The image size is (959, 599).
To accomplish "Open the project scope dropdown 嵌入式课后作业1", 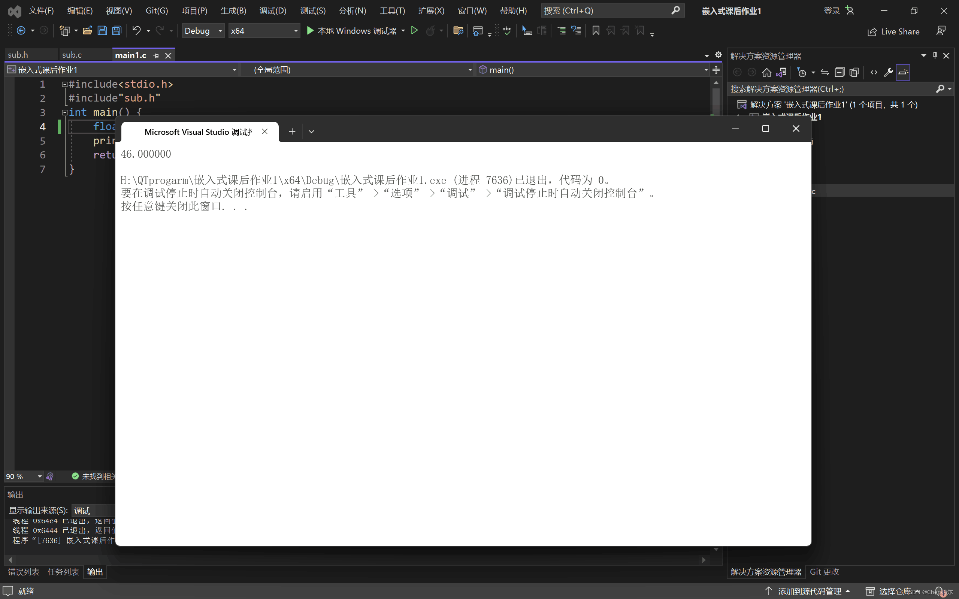I will (122, 70).
